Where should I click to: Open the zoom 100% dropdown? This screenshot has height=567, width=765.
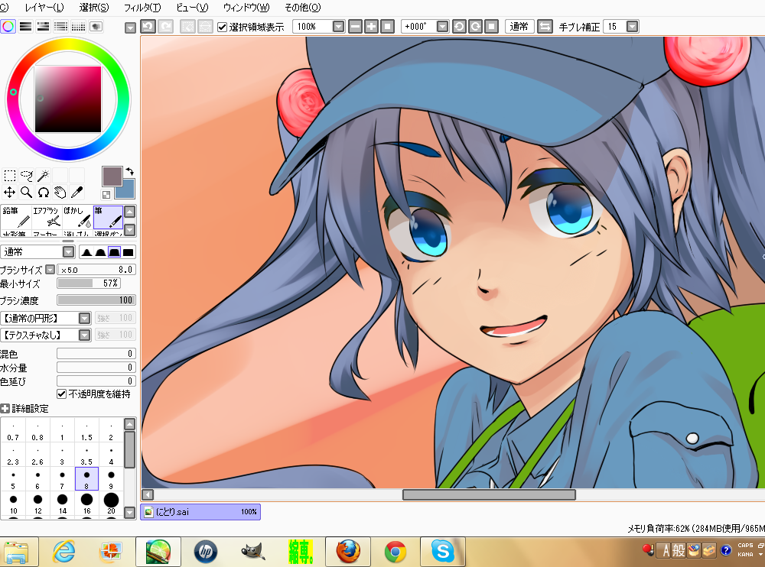point(339,26)
